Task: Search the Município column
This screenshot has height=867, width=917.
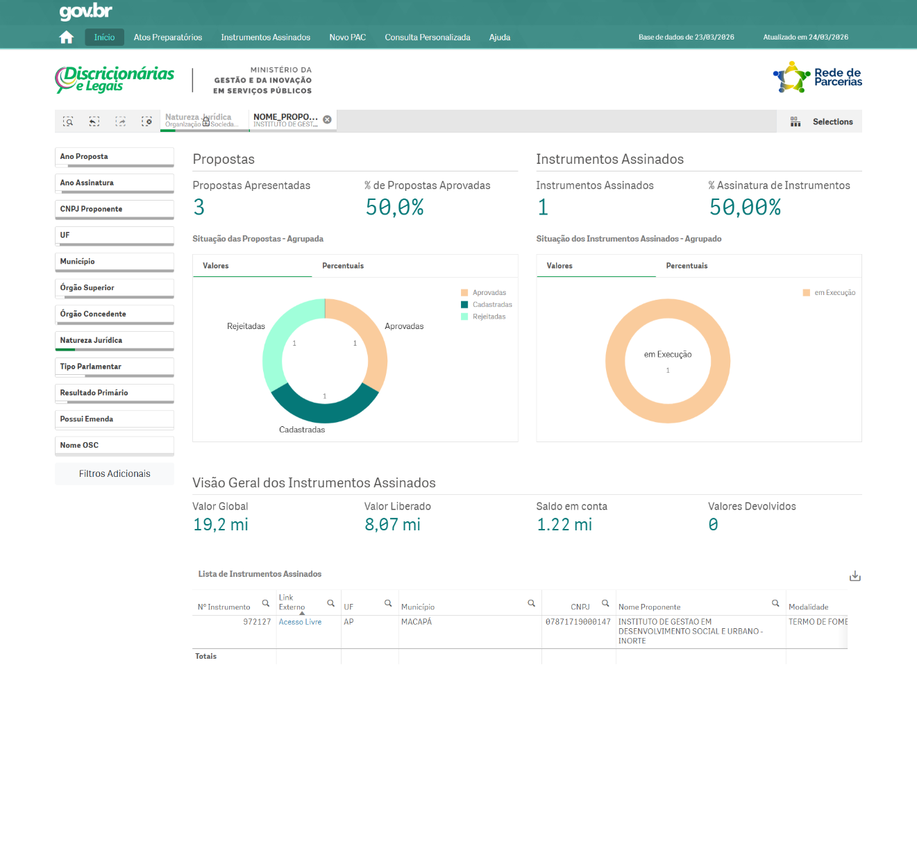Action: click(531, 603)
